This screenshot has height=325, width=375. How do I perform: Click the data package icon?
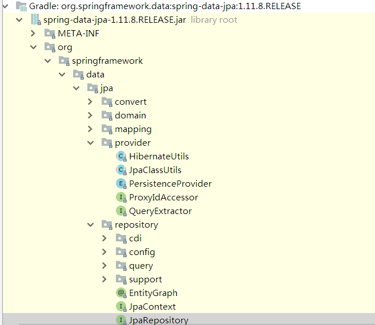point(78,75)
